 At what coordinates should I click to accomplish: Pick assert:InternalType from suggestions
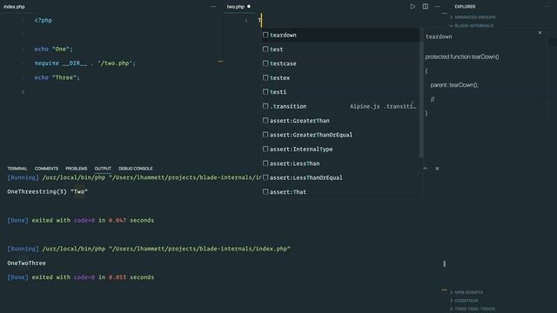[x=340, y=149]
